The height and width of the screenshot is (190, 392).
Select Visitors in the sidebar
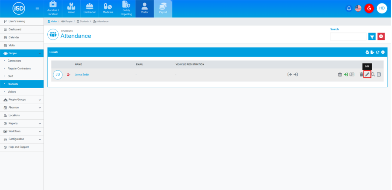[x=12, y=92]
